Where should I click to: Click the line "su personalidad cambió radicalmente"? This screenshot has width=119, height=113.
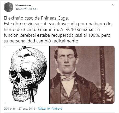(x=41, y=41)
